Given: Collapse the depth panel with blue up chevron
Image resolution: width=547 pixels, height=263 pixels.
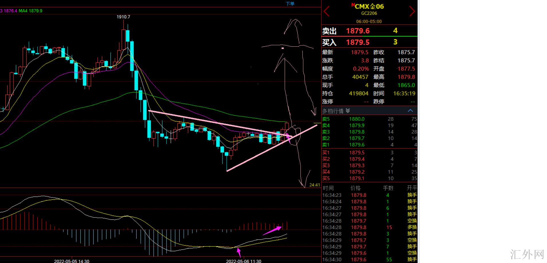Looking at the screenshot, I should (x=410, y=111).
